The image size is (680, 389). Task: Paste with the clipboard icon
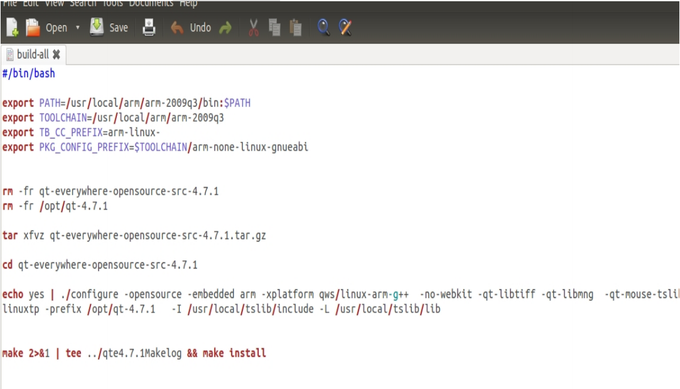click(296, 28)
